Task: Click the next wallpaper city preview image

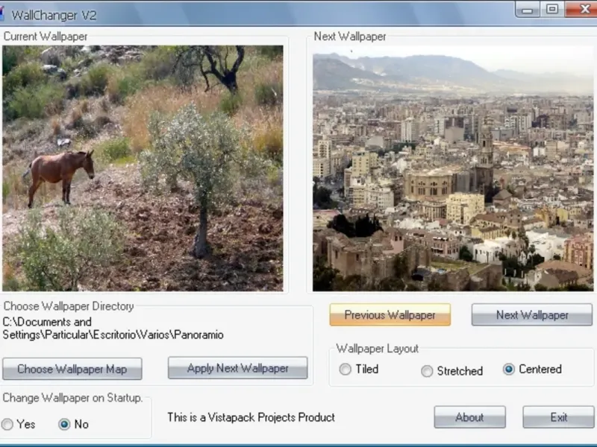Action: [x=453, y=168]
